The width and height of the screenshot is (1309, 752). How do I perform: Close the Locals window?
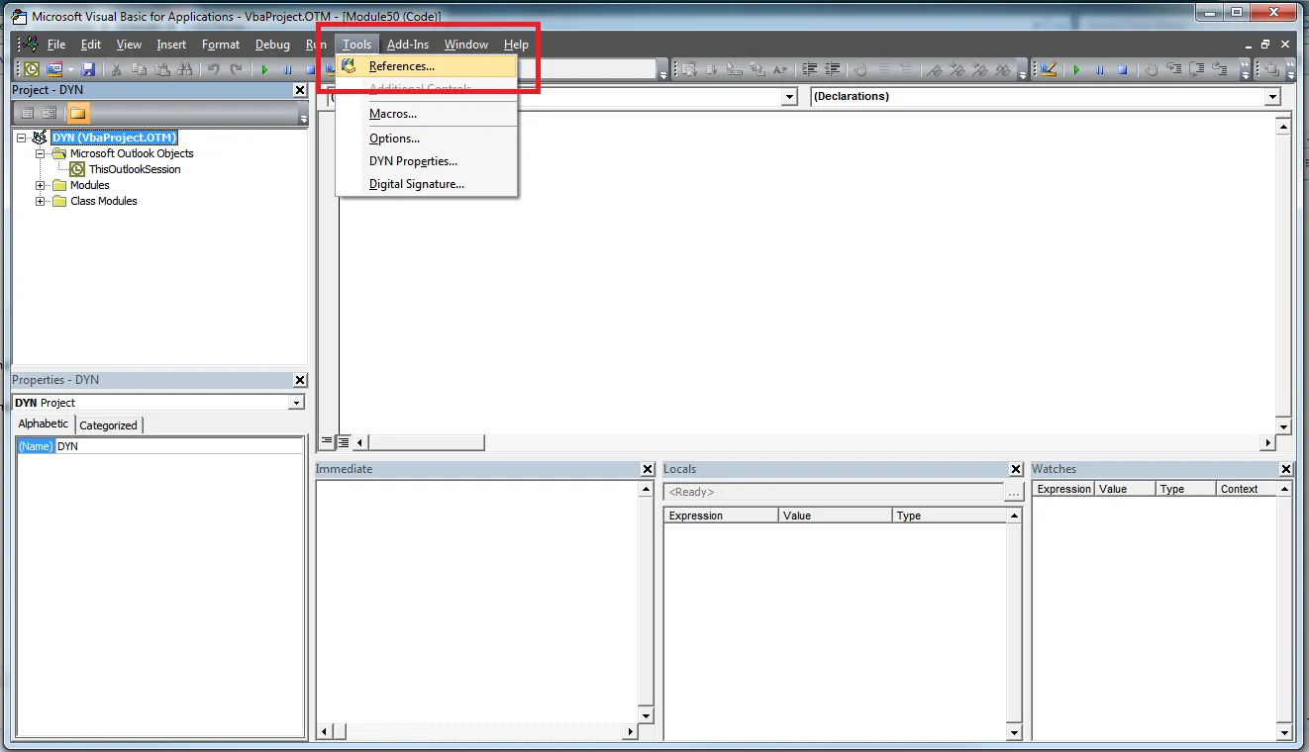pos(1016,469)
